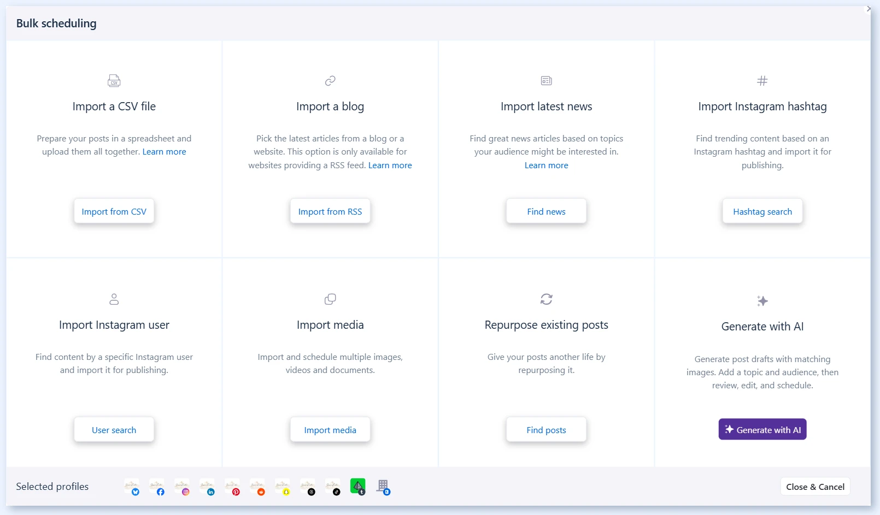Screen dimensions: 880x515
Task: Click the Import a CSV file heading
Action: pos(114,106)
